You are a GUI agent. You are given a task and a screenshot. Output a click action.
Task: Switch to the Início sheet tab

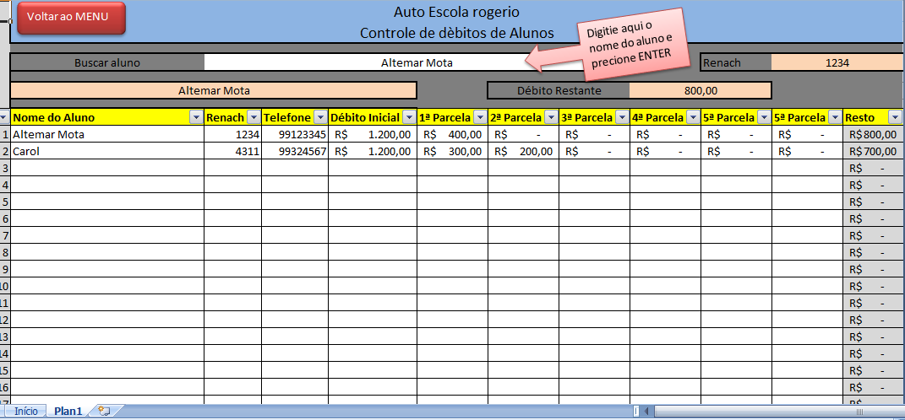26,412
